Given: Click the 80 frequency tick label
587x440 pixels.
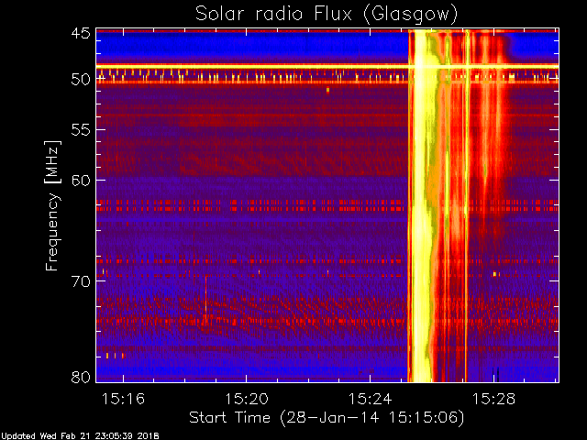Looking at the screenshot, I should [x=81, y=377].
